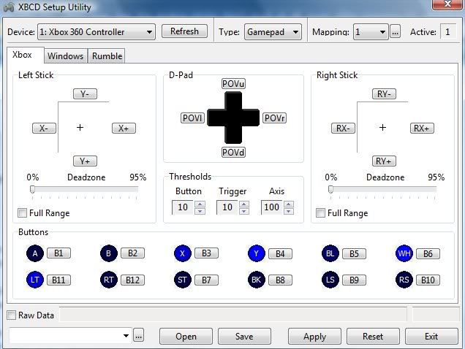
Task: Increase the Button threshold stepper value
Action: pos(200,204)
